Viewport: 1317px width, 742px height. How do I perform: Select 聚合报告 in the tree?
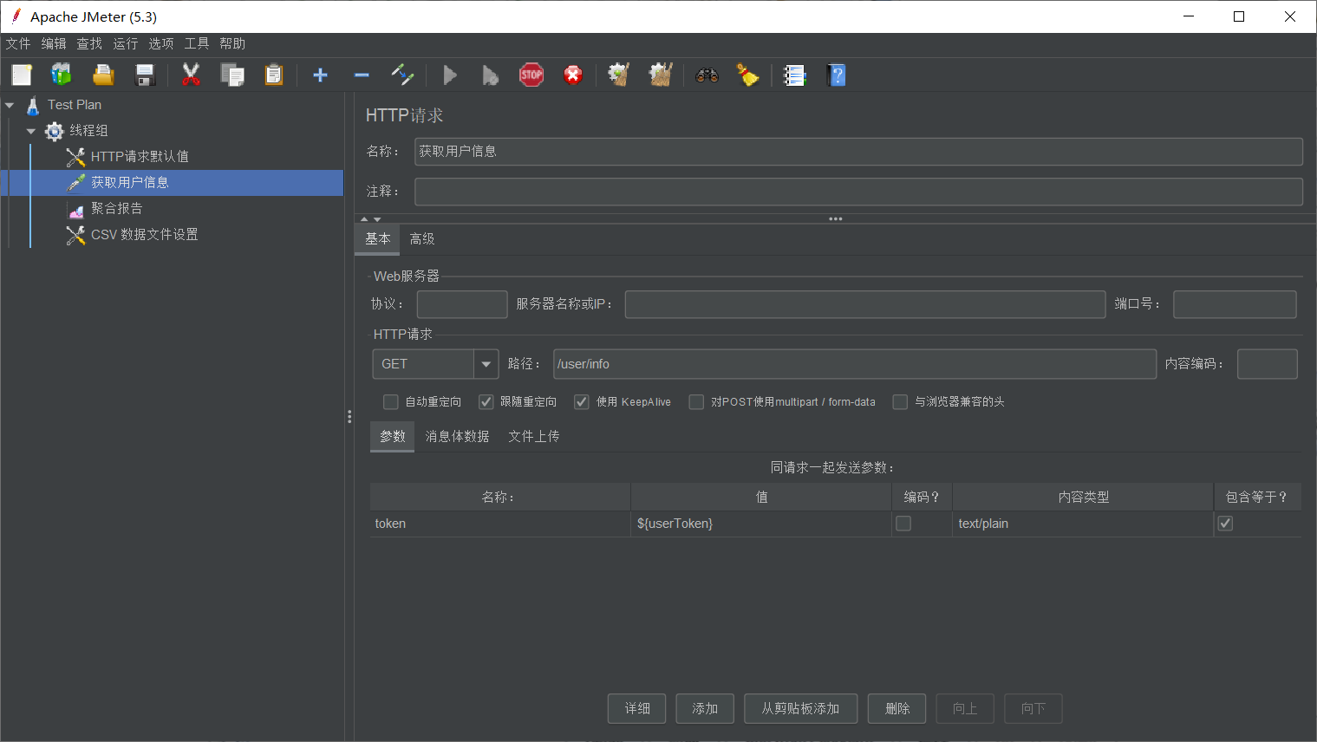click(x=116, y=209)
